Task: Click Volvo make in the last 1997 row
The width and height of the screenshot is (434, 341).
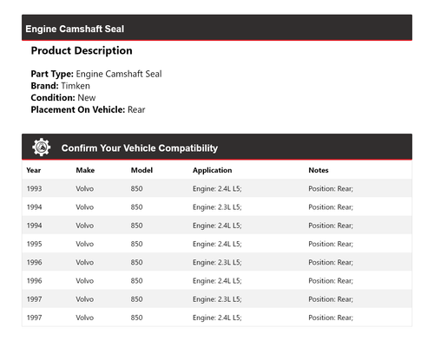Action: [x=85, y=318]
